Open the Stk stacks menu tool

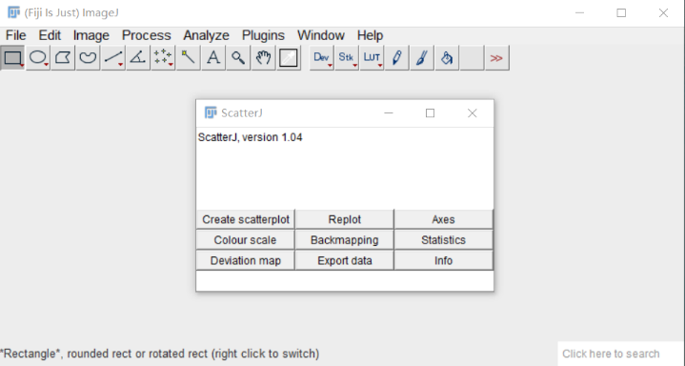click(x=347, y=58)
